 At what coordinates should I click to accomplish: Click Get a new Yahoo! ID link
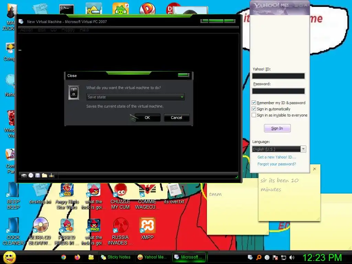click(x=277, y=157)
